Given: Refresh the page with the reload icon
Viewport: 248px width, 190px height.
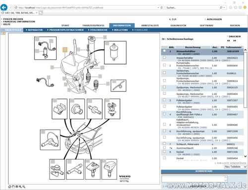Looking at the screenshot, I should 162,7.
